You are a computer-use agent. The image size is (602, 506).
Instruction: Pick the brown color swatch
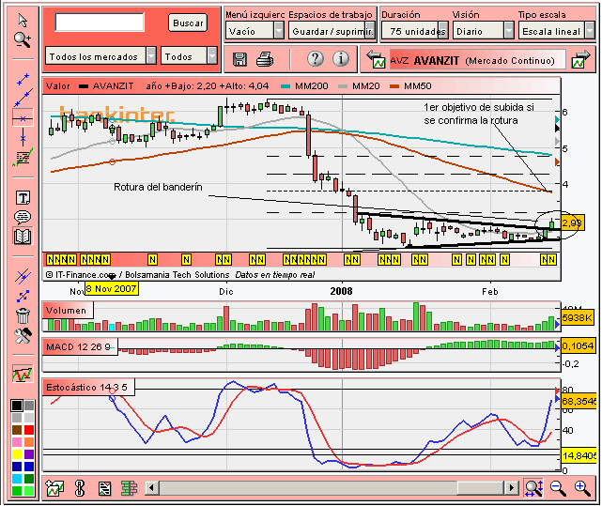click(x=17, y=430)
